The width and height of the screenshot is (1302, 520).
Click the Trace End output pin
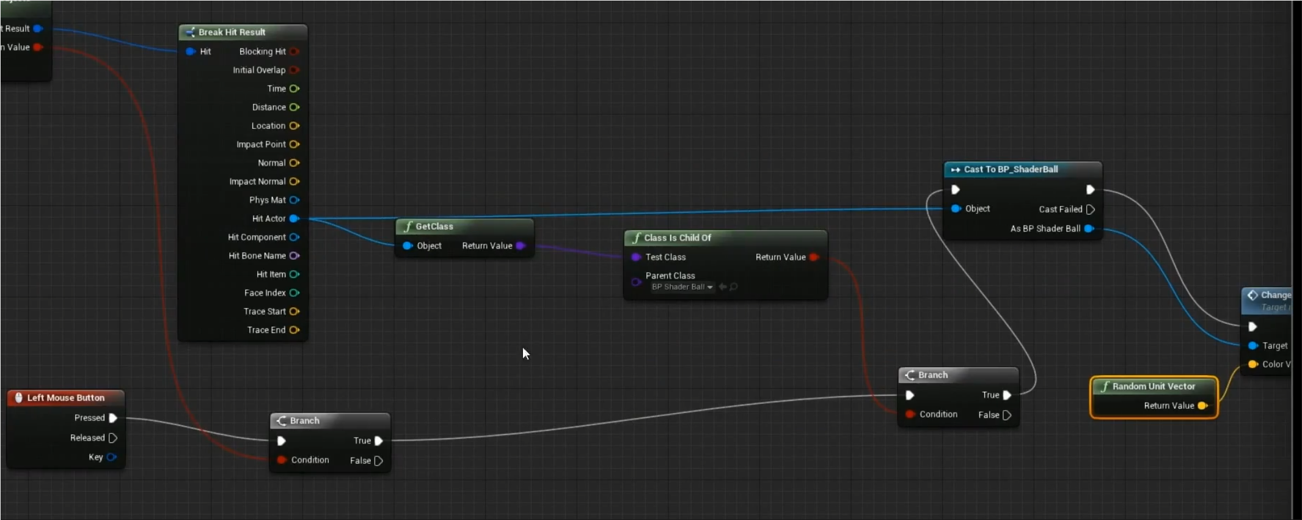pyautogui.click(x=294, y=330)
